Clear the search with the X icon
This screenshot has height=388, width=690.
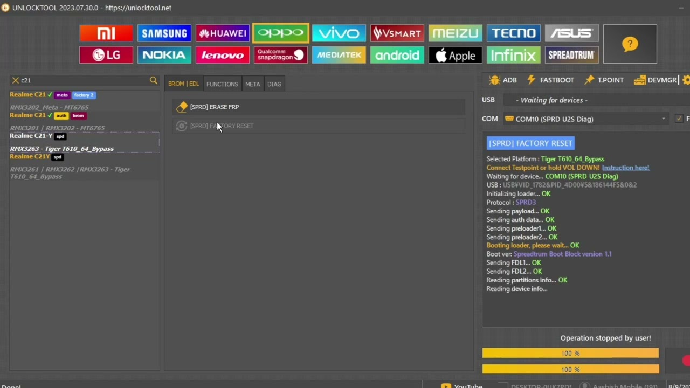(x=16, y=80)
